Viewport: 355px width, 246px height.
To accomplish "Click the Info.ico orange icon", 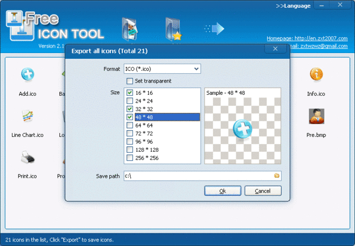I will [x=316, y=74].
